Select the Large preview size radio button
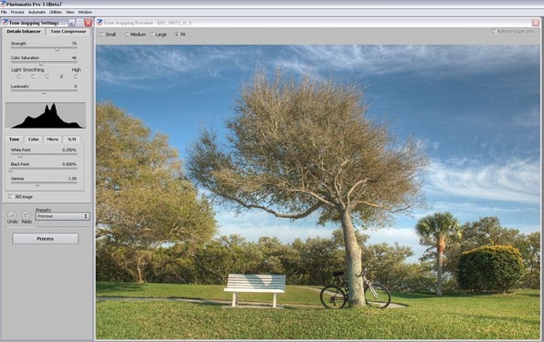The height and width of the screenshot is (342, 544). click(x=152, y=35)
